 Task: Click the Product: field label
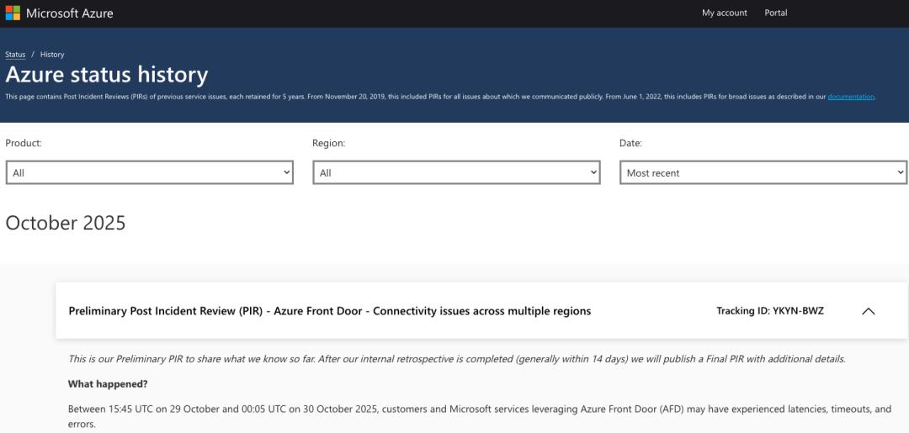click(x=24, y=143)
